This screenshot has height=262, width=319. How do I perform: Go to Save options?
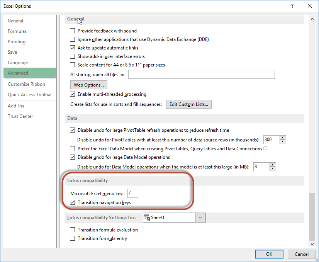[30, 52]
